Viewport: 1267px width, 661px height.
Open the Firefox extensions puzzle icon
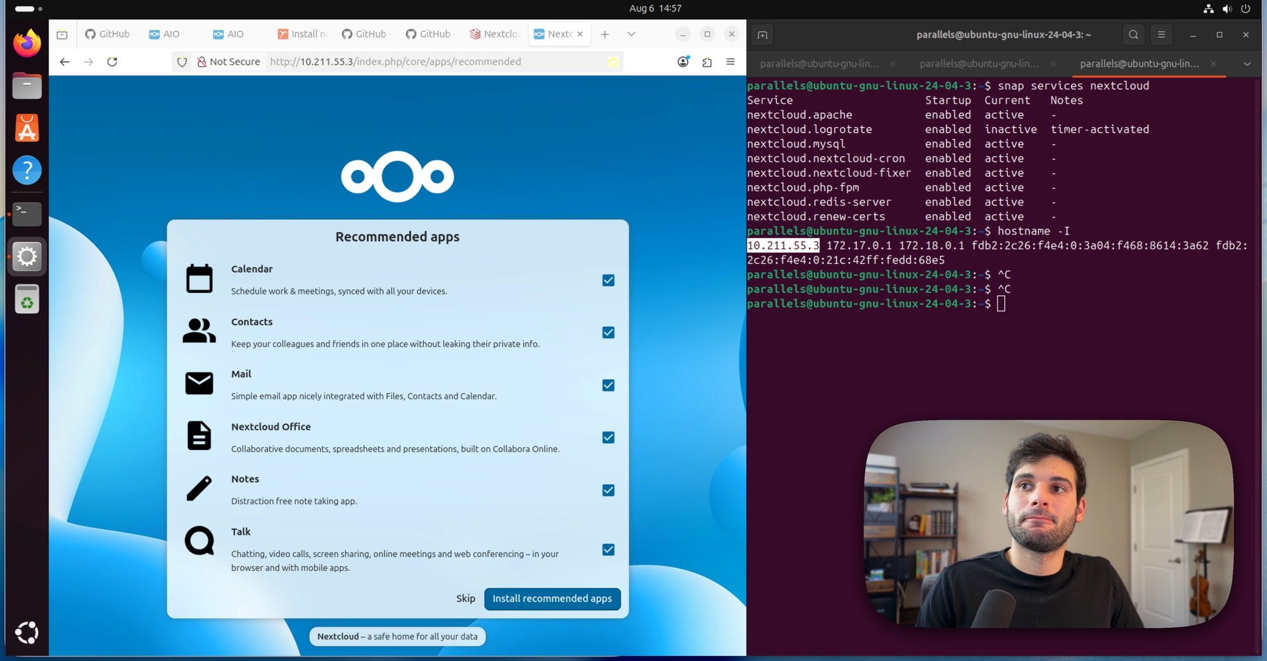(707, 61)
